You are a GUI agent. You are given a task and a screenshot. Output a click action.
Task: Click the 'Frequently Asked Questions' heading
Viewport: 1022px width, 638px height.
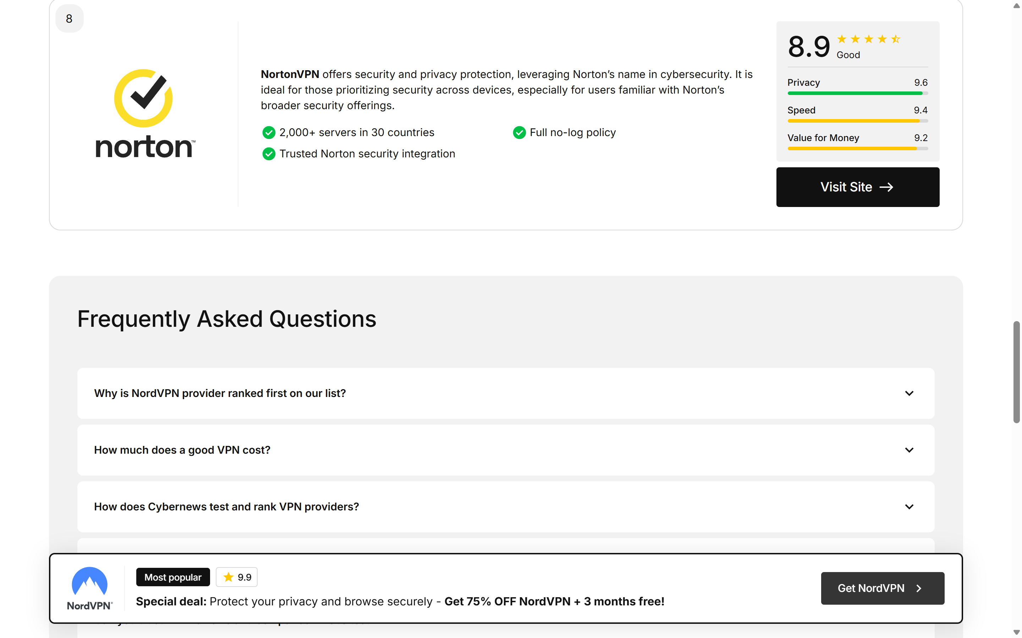point(226,319)
